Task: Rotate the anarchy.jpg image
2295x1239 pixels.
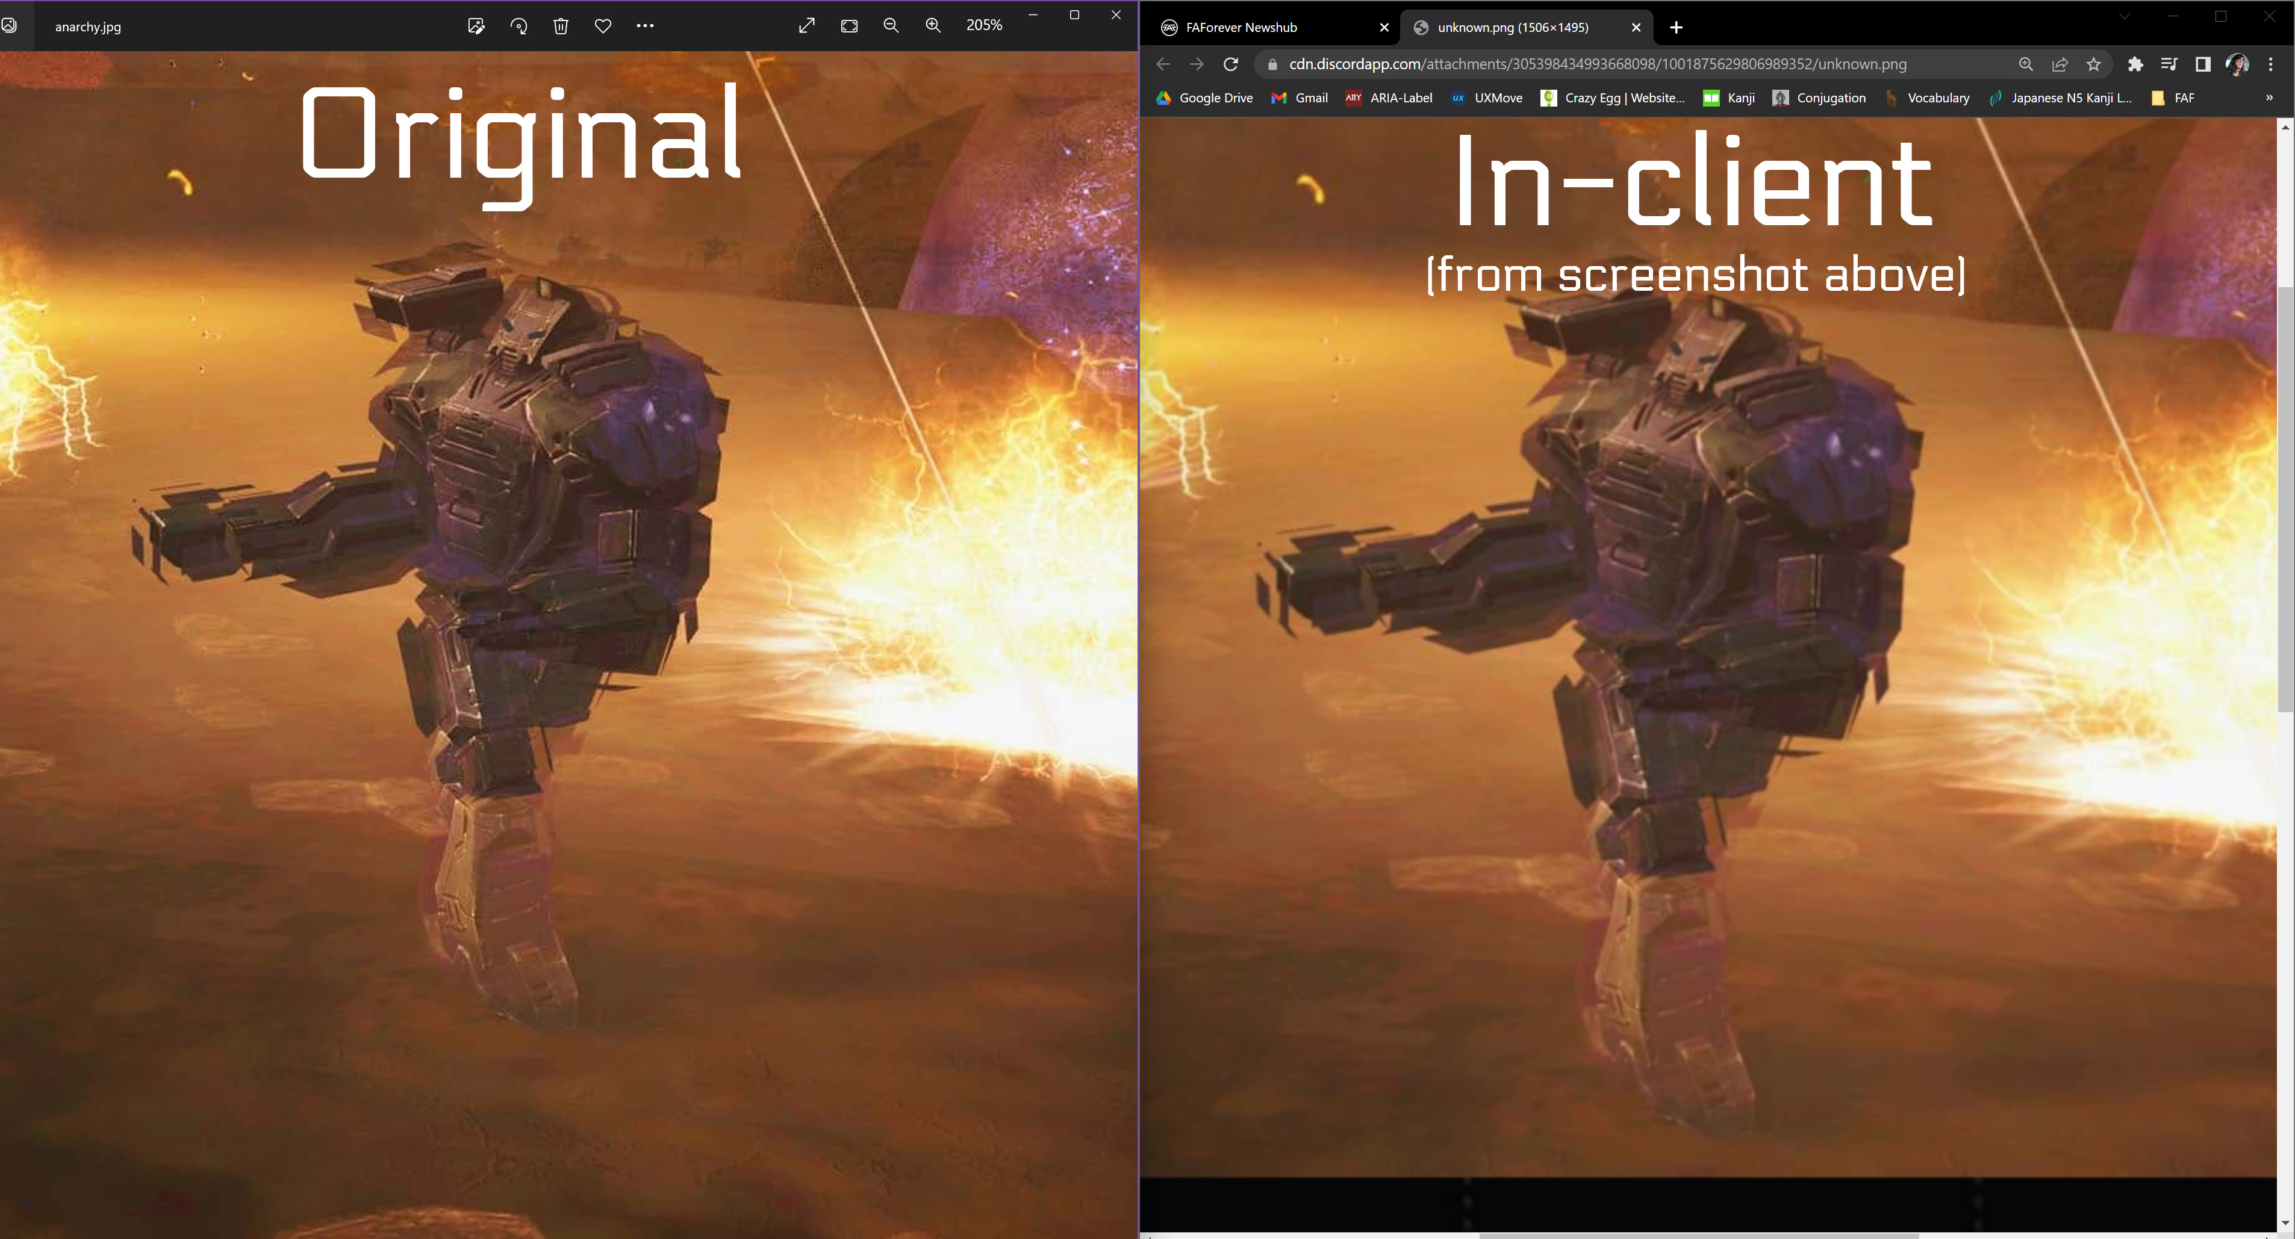Action: pos(518,26)
